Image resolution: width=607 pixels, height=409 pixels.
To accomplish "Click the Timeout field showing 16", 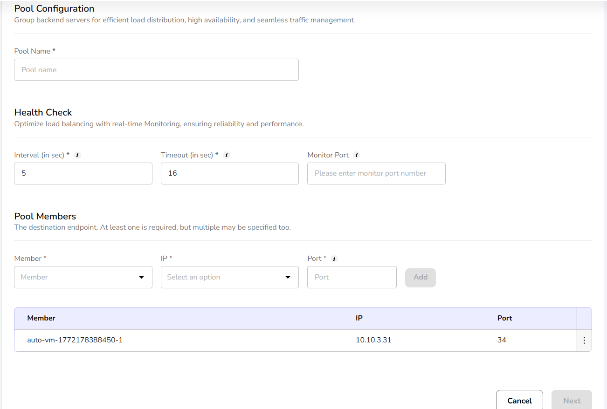I will pyautogui.click(x=229, y=173).
